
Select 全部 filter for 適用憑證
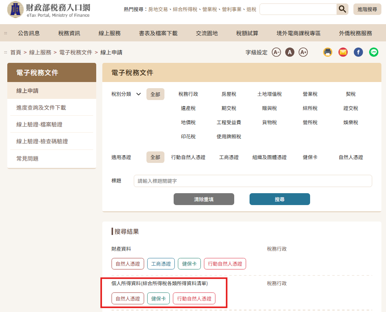point(155,157)
